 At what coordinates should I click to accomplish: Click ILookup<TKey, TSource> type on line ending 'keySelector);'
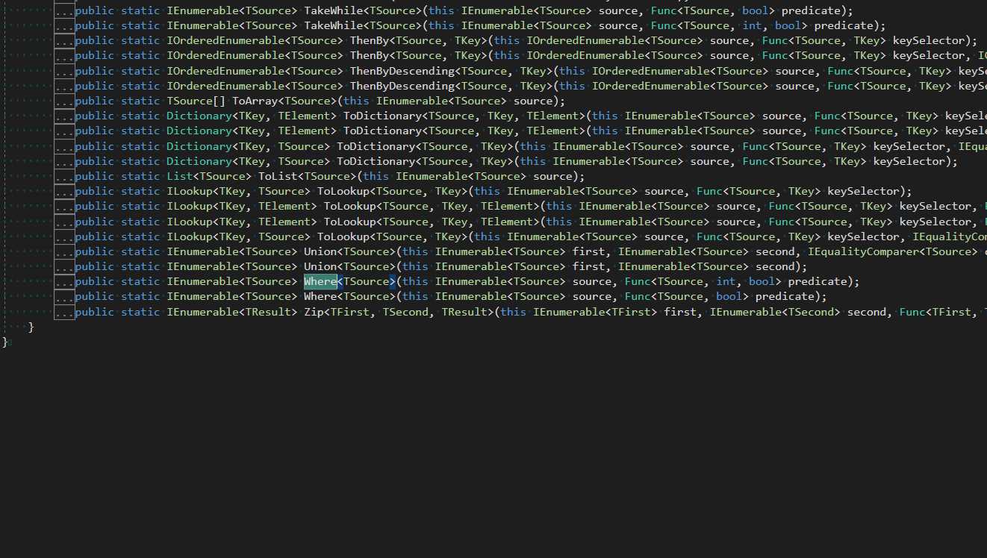coord(238,191)
